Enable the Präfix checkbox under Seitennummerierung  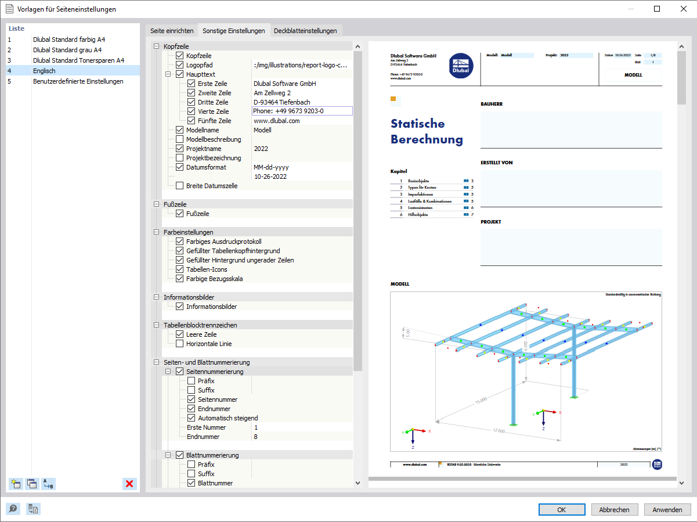click(192, 381)
